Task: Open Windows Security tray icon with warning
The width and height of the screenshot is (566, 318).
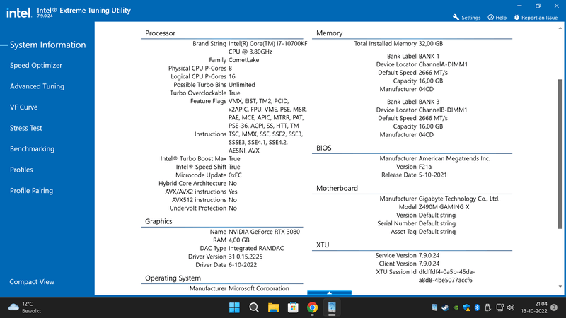Action: (x=466, y=307)
